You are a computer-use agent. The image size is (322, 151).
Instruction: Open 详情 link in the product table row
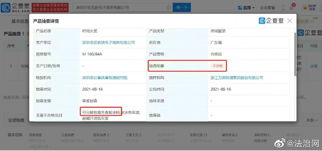(x=314, y=66)
